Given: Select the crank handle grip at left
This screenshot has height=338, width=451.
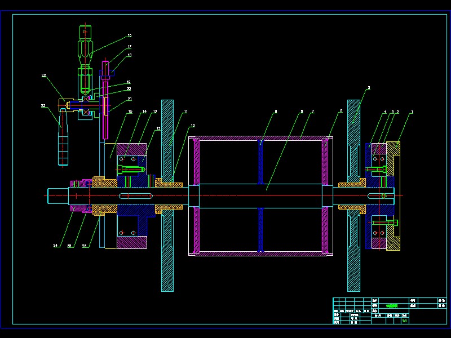Looking at the screenshot, I should click(x=63, y=138).
